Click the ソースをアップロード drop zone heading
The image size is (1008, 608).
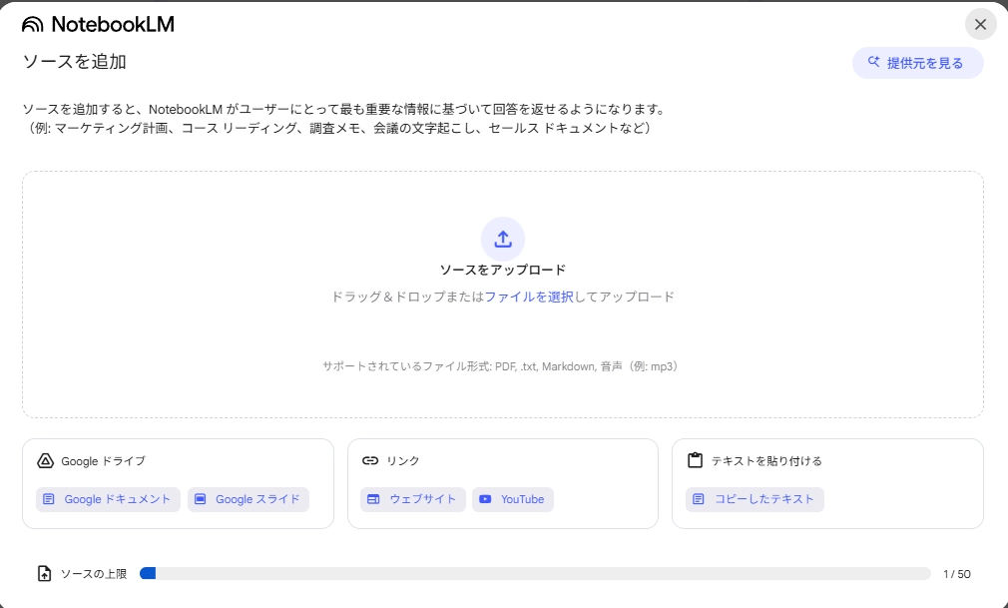(x=503, y=270)
